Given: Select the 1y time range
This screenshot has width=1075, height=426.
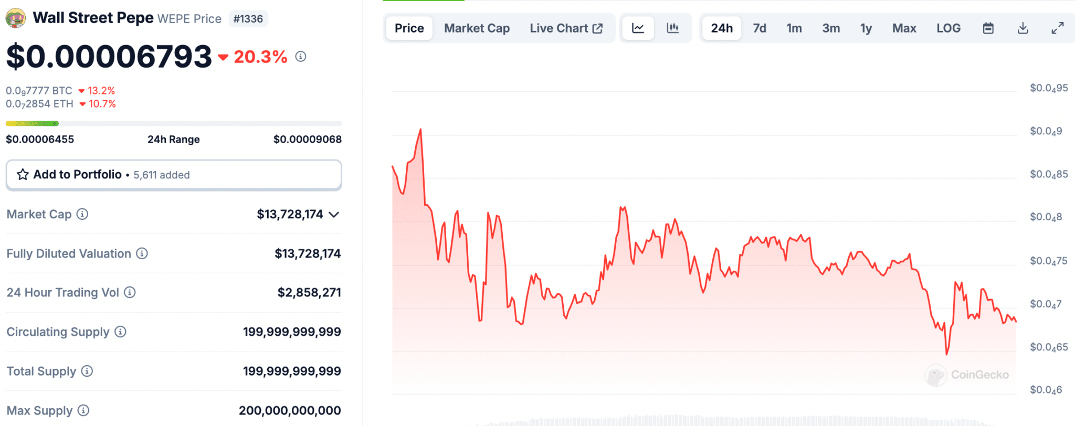Looking at the screenshot, I should (x=866, y=28).
